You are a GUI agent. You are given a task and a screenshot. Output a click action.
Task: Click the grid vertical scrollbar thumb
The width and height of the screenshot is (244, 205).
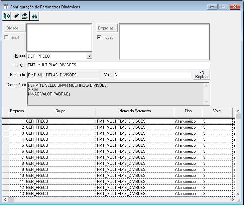point(238,116)
